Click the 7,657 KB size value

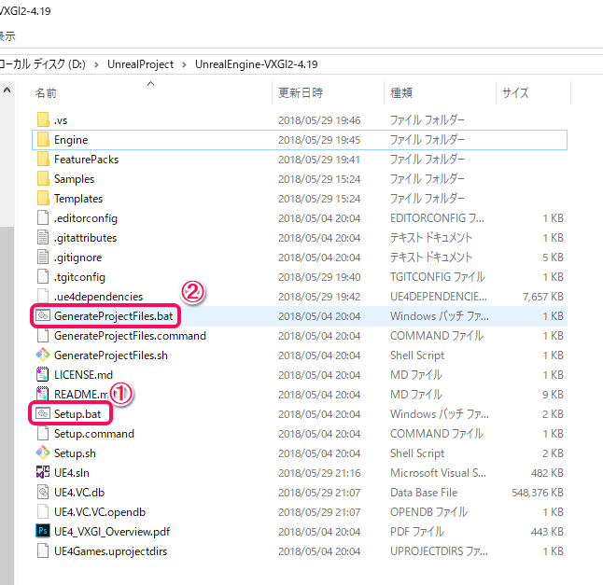542,297
